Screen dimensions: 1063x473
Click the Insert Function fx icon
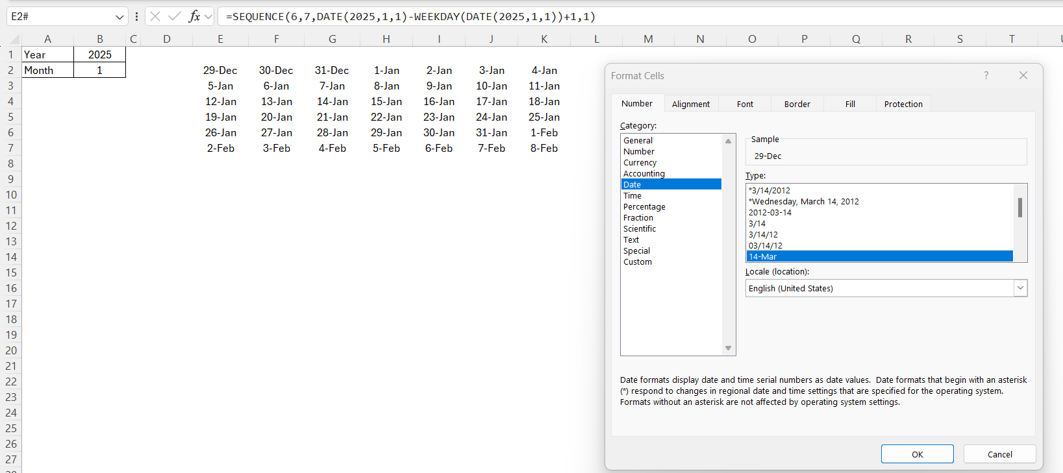pyautogui.click(x=194, y=16)
